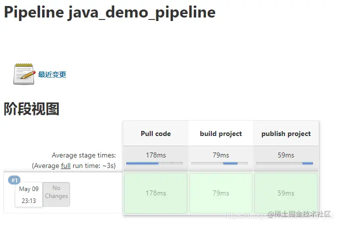The height and width of the screenshot is (225, 338).
Task: Click the 79ms average time for build project
Action: (x=221, y=155)
